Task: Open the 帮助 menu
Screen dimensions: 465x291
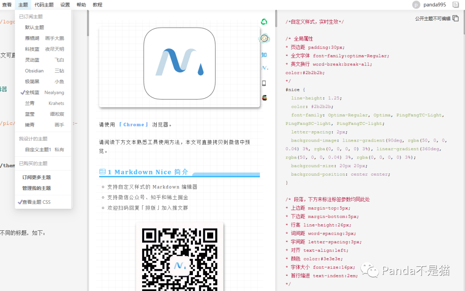Action: point(81,5)
